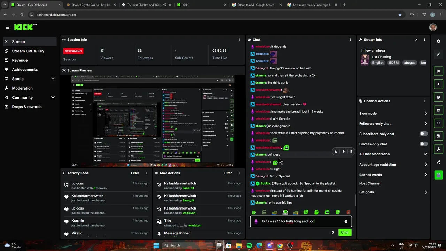Image resolution: width=446 pixels, height=251 pixels.
Task: Select Stream in the left sidebar
Action: click(x=29, y=41)
